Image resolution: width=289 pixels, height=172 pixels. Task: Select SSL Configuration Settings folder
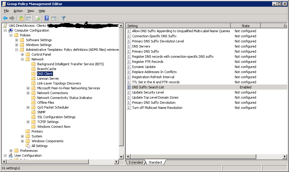[56, 117]
